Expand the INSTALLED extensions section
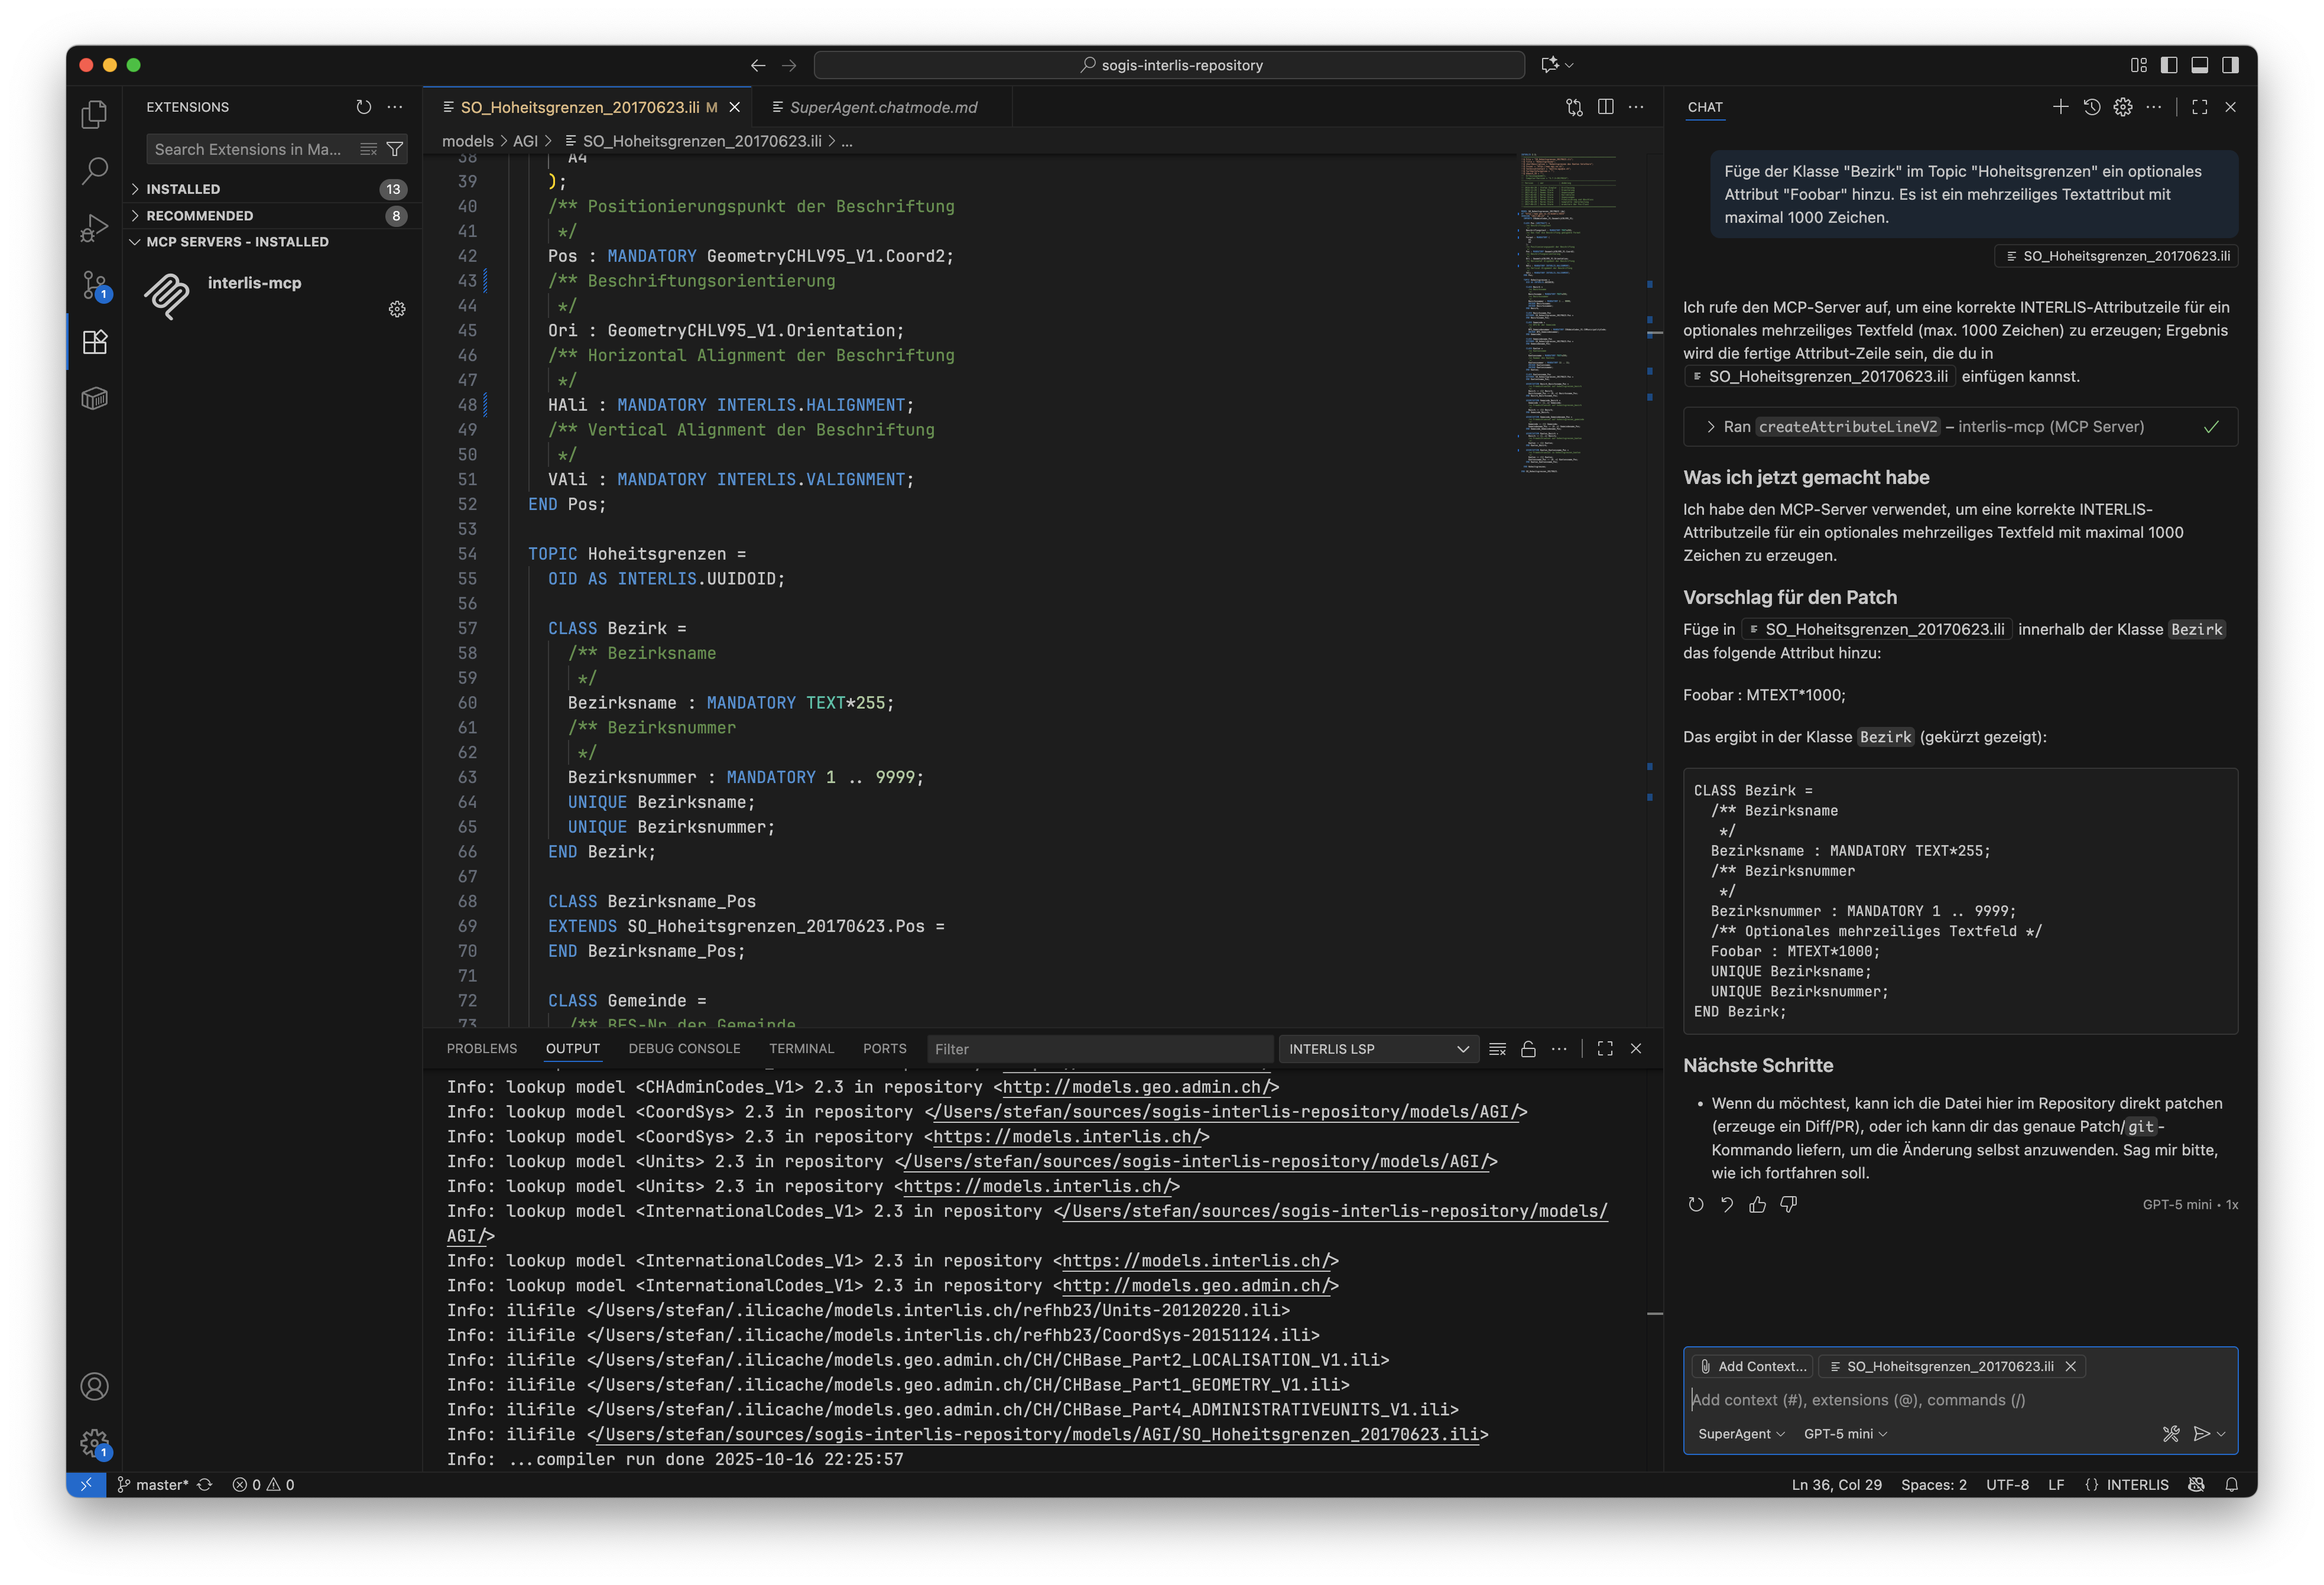 pyautogui.click(x=183, y=189)
